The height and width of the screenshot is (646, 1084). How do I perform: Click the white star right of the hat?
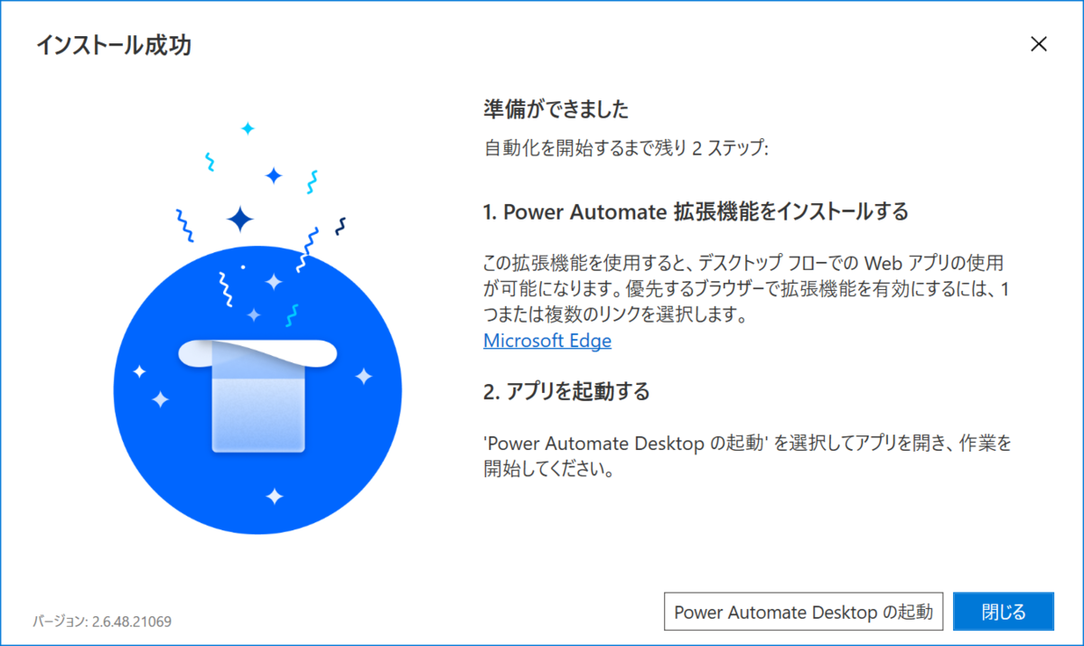pos(363,376)
